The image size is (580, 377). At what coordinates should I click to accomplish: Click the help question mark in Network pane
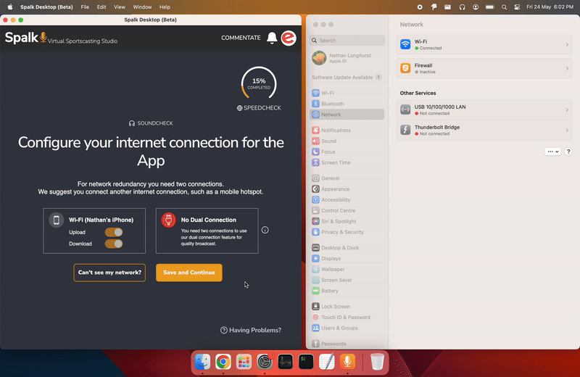click(568, 152)
